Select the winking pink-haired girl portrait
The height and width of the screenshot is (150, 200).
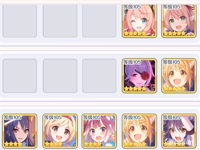(x=139, y=21)
